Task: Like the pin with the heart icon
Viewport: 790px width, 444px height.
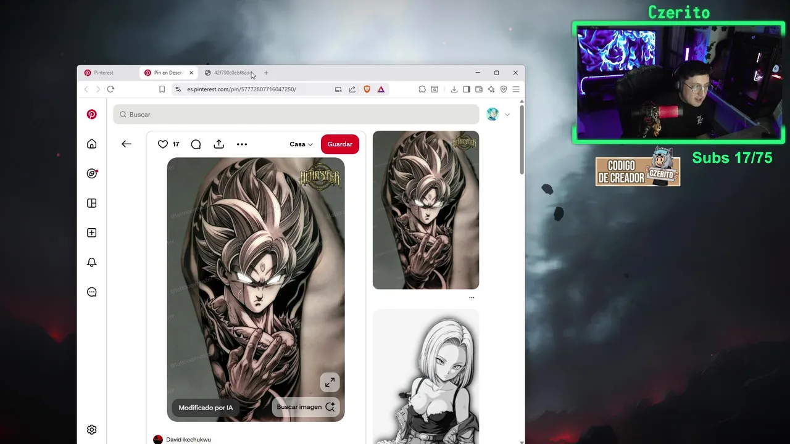Action: pyautogui.click(x=163, y=144)
